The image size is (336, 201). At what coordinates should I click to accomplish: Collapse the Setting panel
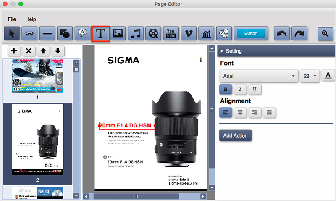[x=222, y=51]
